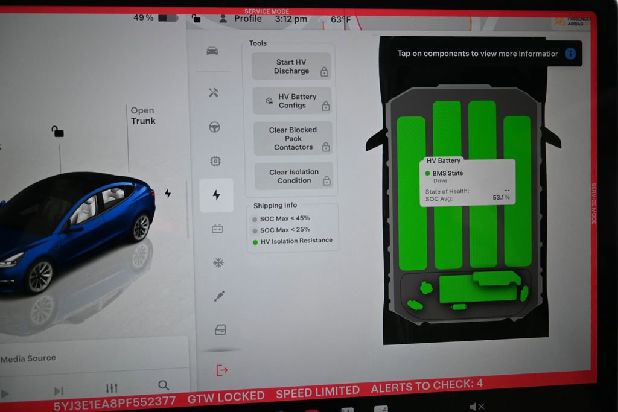Tap the Media Source label

coord(28,358)
